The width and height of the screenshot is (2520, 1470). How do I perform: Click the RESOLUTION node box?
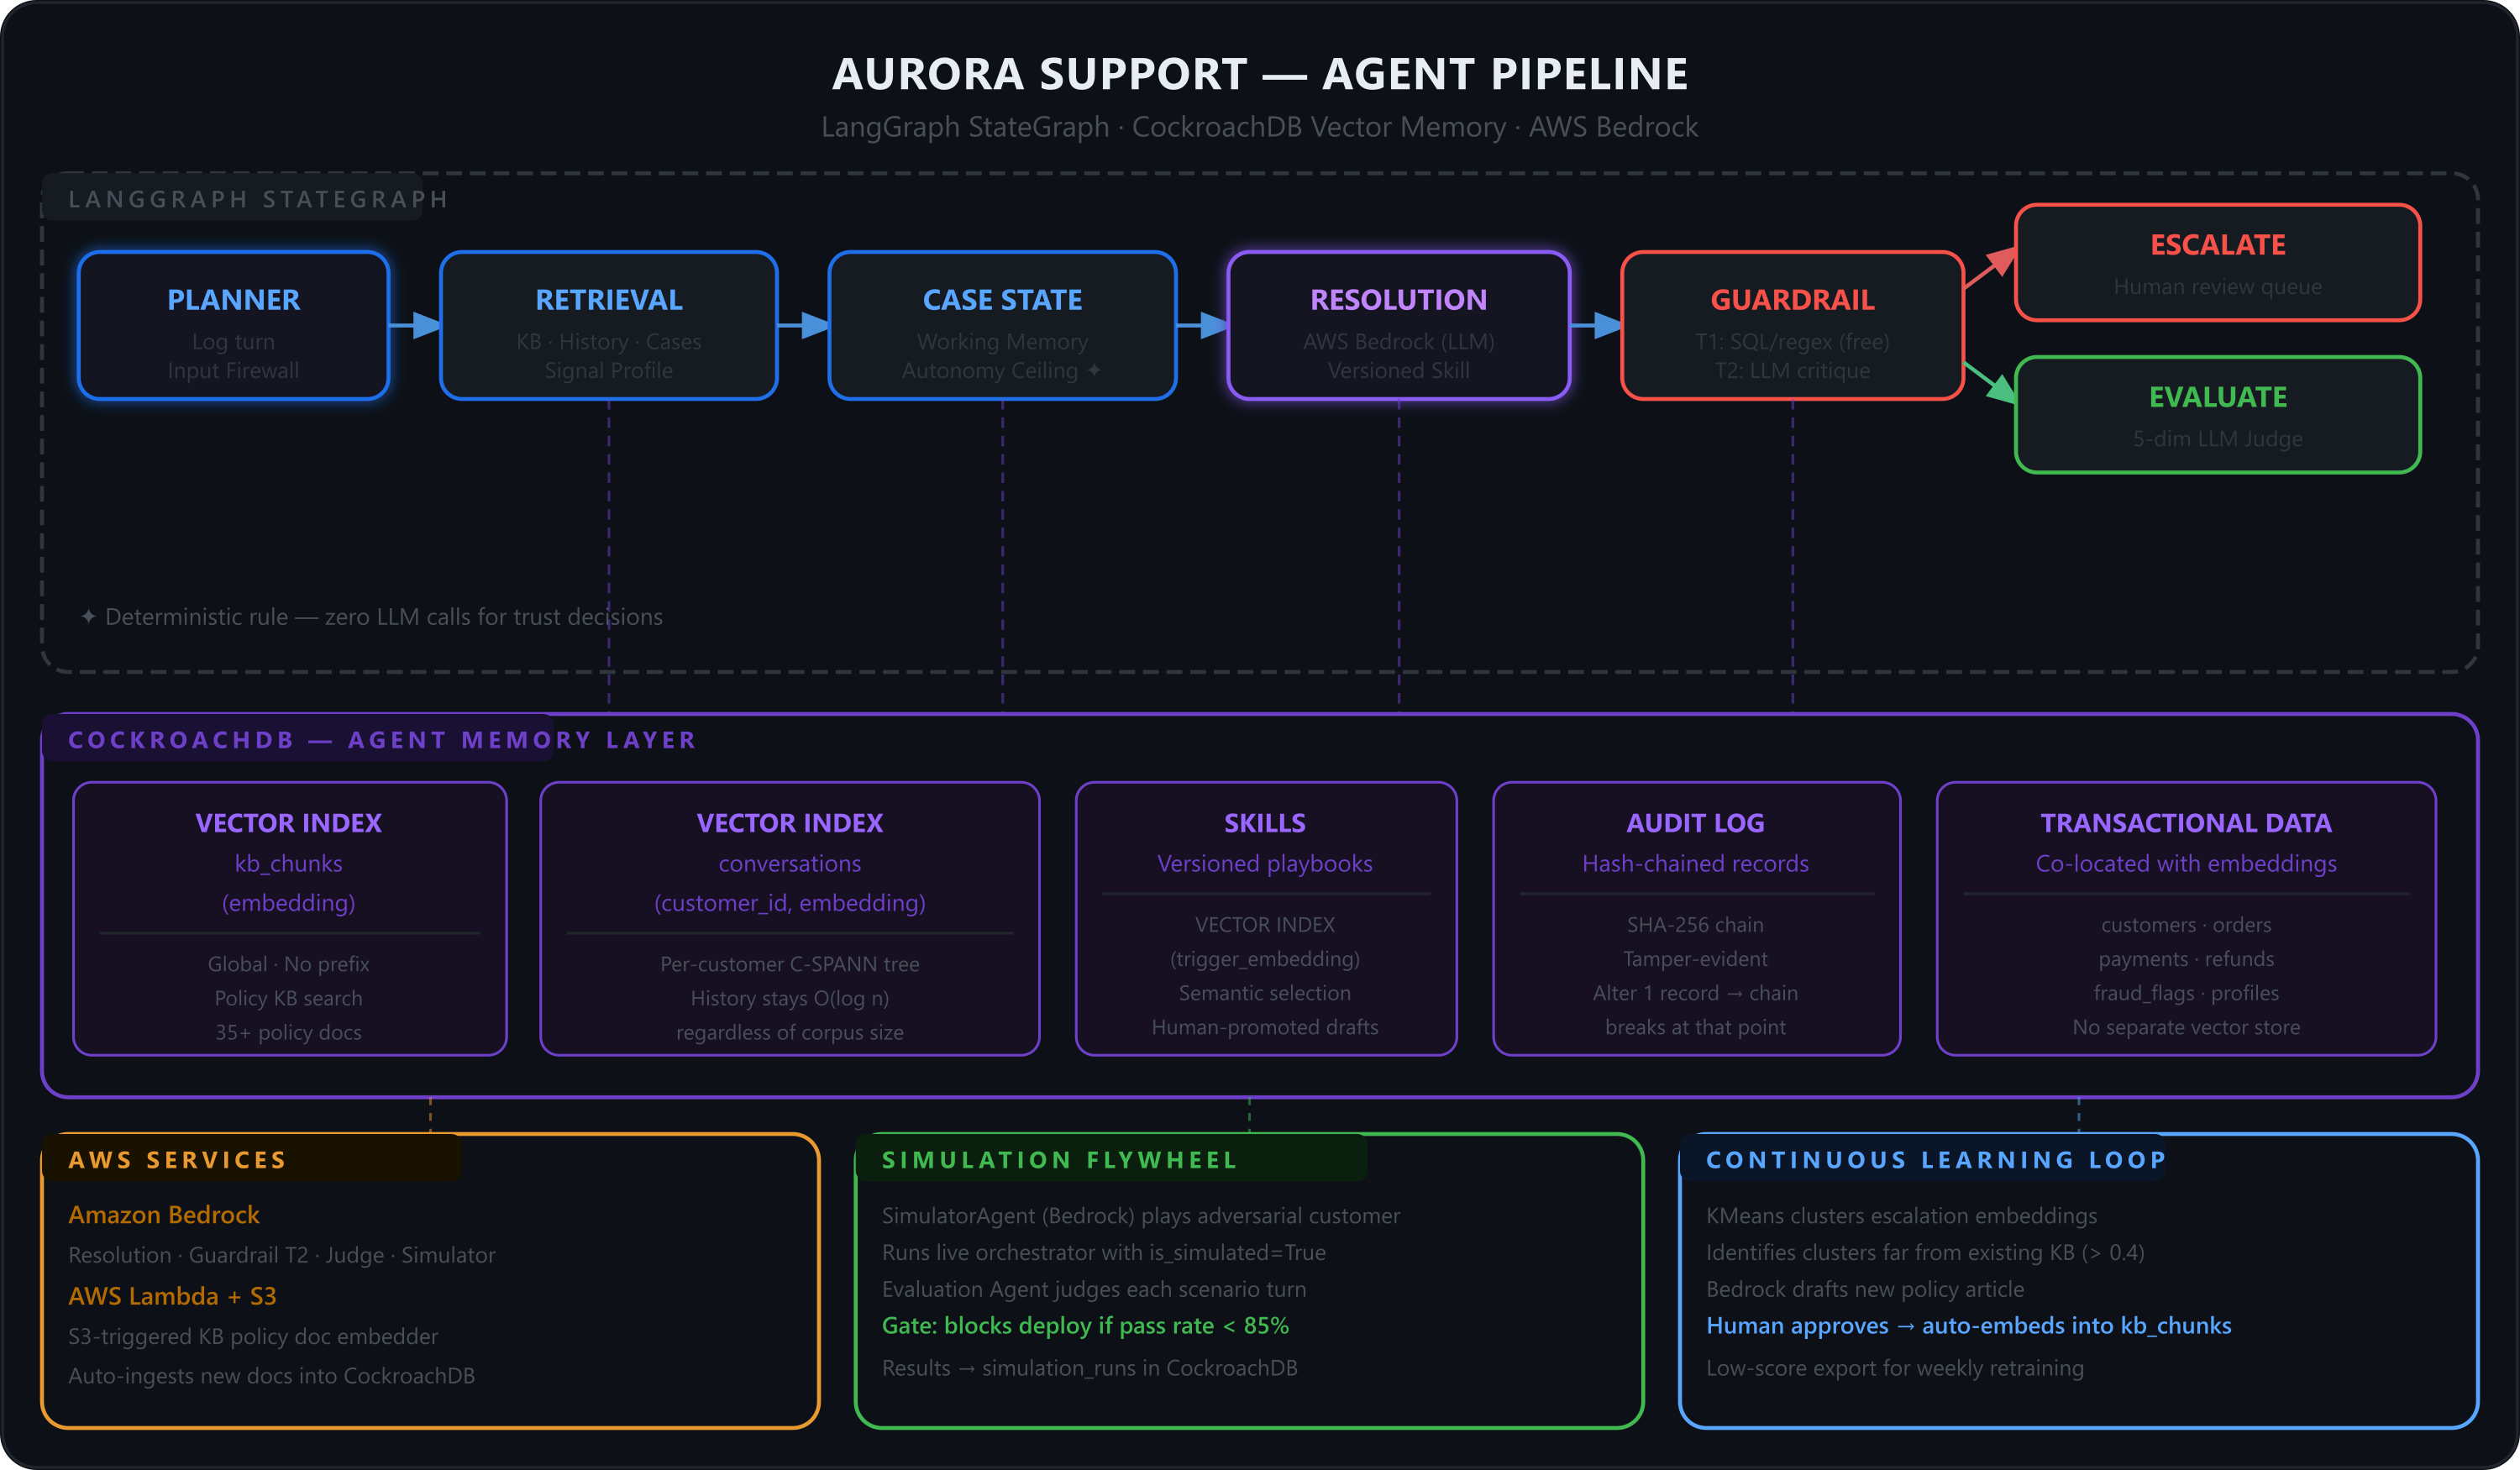coord(1398,325)
